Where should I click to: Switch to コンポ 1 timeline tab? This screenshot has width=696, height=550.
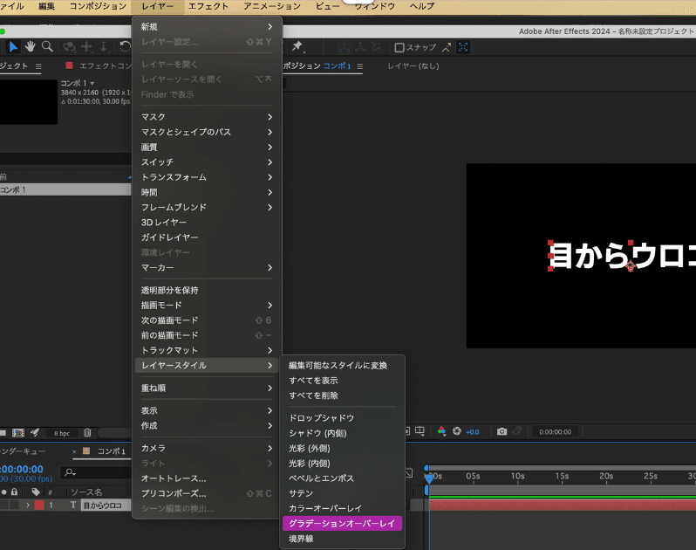coord(111,451)
